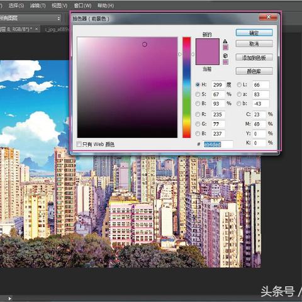302x302 pixels.
Task: Select the G green radio button
Action: pyautogui.click(x=198, y=124)
